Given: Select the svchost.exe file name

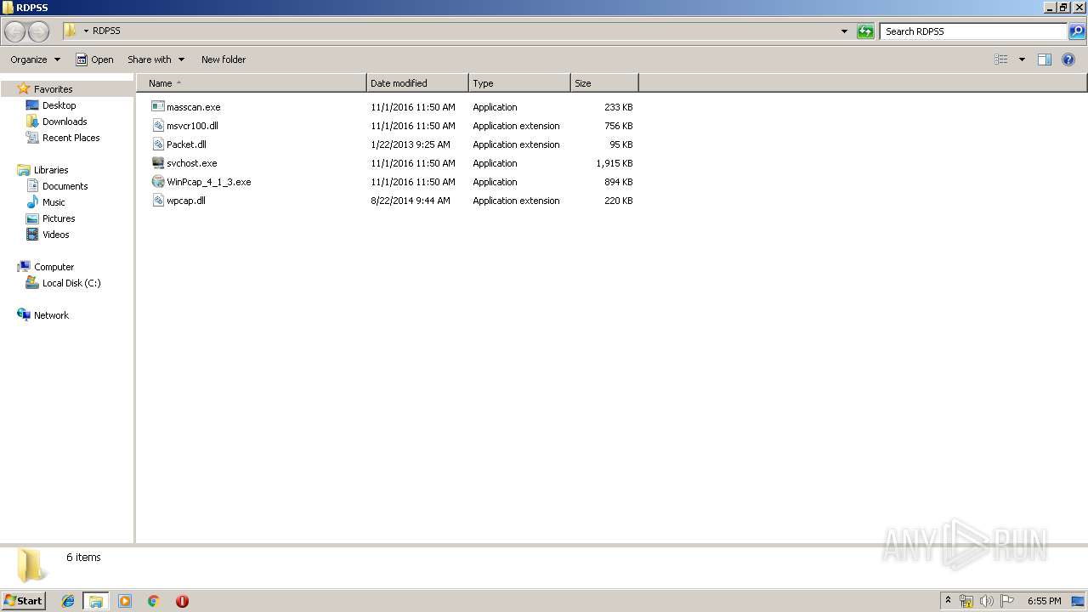Looking at the screenshot, I should coord(192,163).
